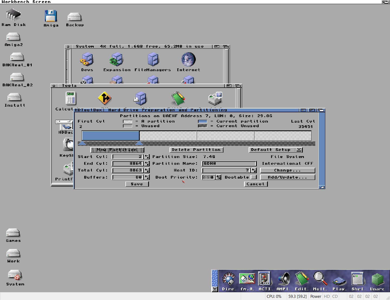Launch the Calculator icon in Tools window

tap(71, 98)
